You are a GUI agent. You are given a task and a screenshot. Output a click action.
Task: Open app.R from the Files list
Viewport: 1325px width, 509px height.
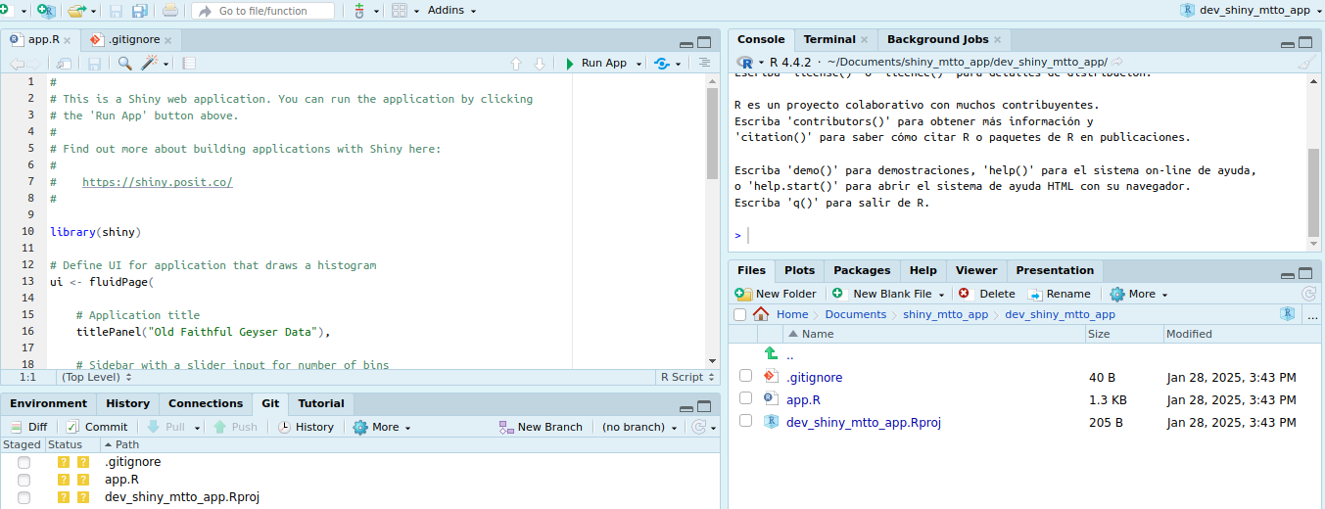pyautogui.click(x=803, y=399)
